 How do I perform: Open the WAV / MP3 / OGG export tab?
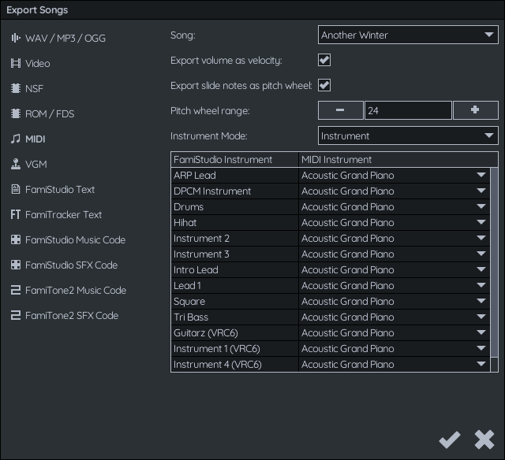click(65, 39)
